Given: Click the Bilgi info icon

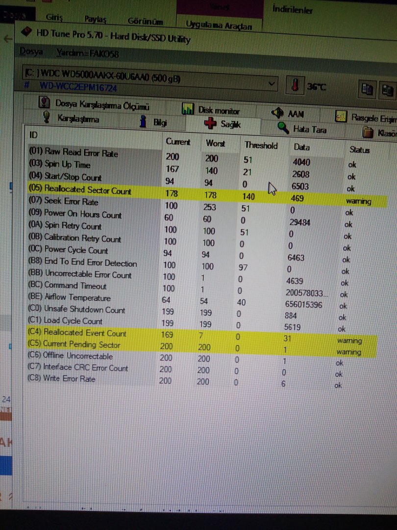Looking at the screenshot, I should 144,121.
